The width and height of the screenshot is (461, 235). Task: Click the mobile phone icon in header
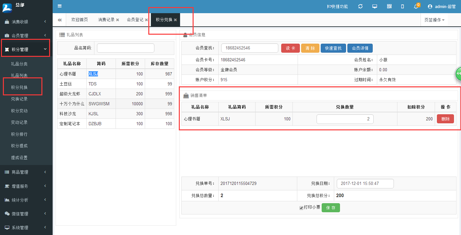click(x=403, y=6)
